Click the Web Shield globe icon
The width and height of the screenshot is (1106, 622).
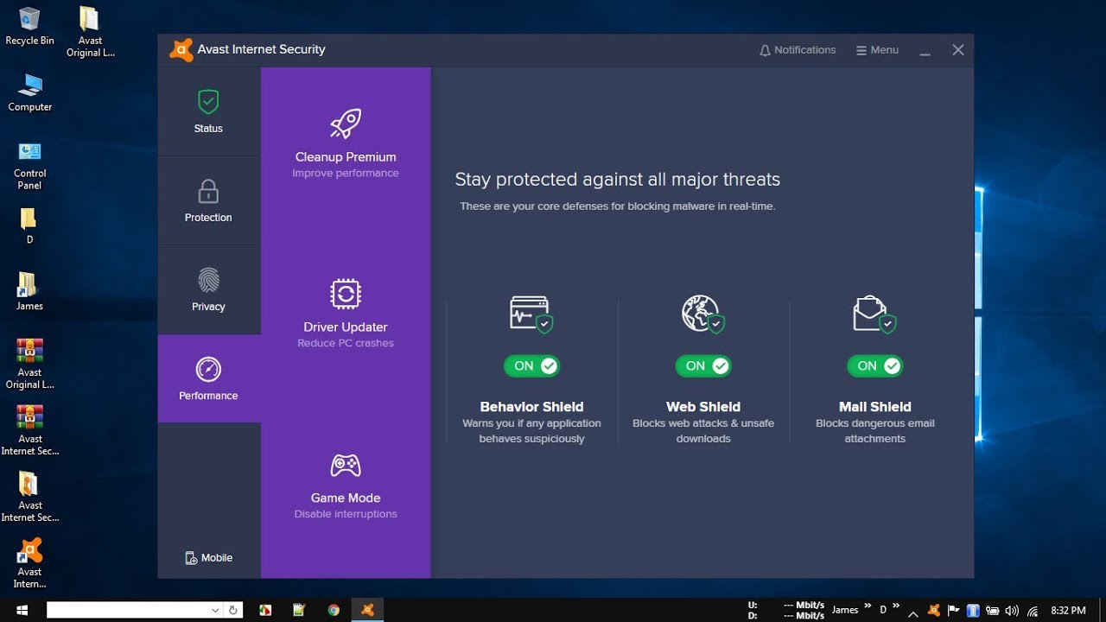tap(702, 314)
